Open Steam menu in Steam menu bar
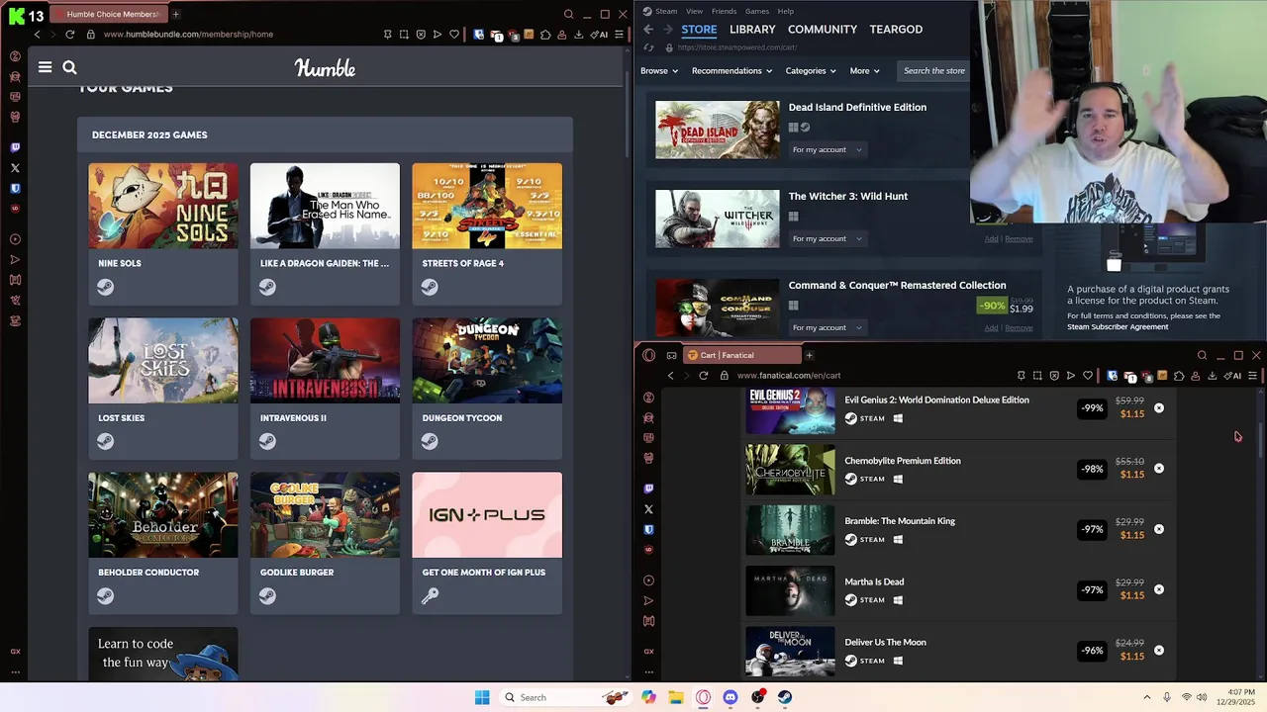 point(666,11)
